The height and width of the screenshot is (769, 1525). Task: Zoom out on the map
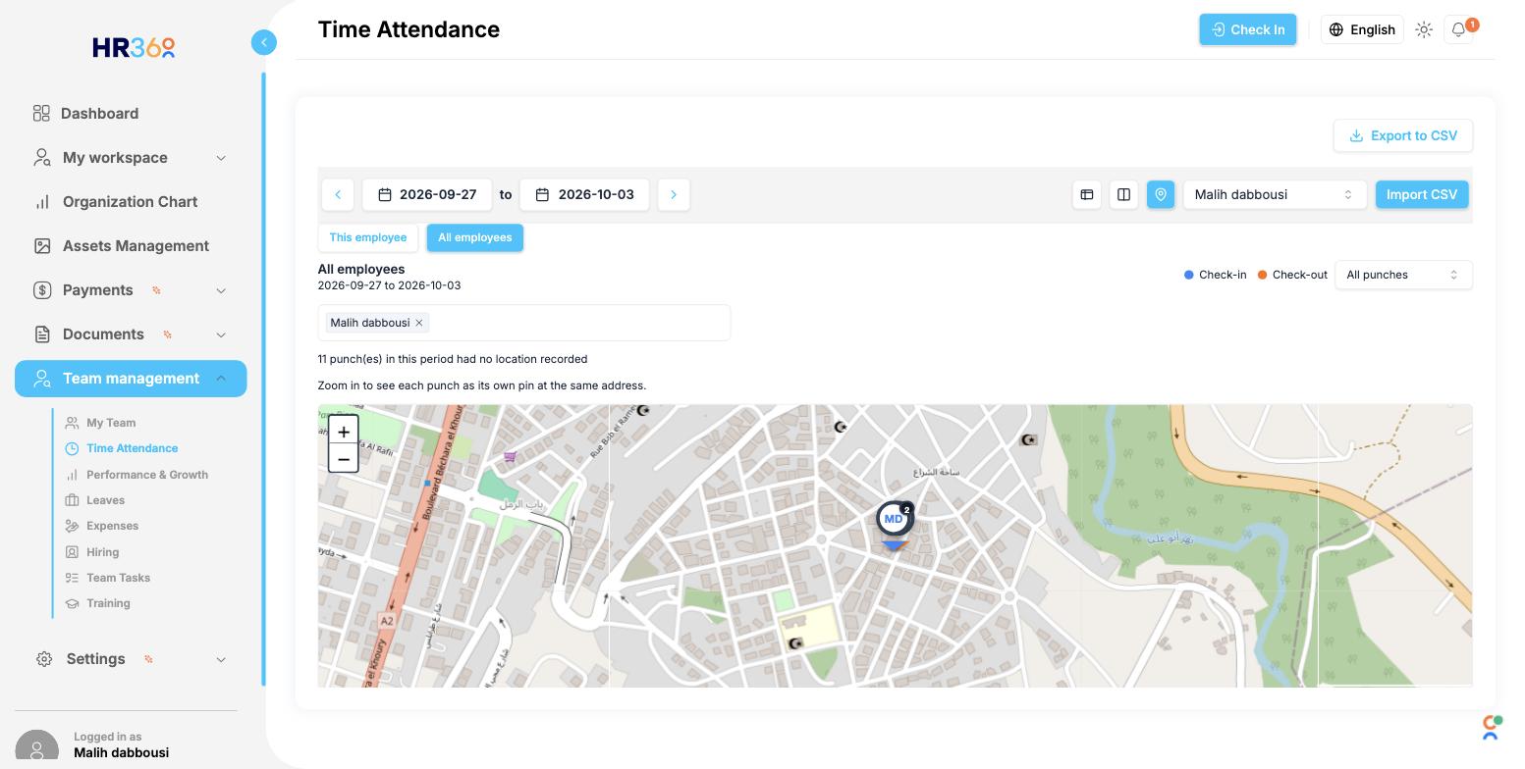pos(343,458)
